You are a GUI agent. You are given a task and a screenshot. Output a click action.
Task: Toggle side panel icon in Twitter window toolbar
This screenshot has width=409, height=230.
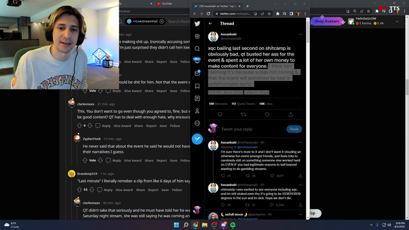(291, 13)
